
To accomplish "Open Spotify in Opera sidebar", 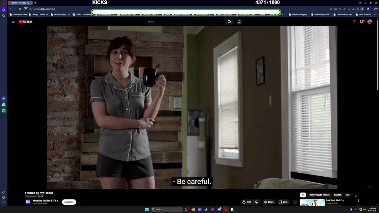I will pos(4,111).
